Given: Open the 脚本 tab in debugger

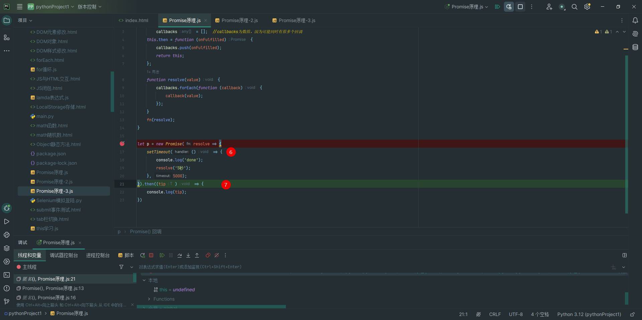Looking at the screenshot, I should pos(126,255).
